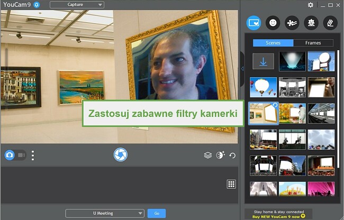344x220 pixels.
Task: Select the Scenes and Frames effects icon
Action: pyautogui.click(x=254, y=23)
